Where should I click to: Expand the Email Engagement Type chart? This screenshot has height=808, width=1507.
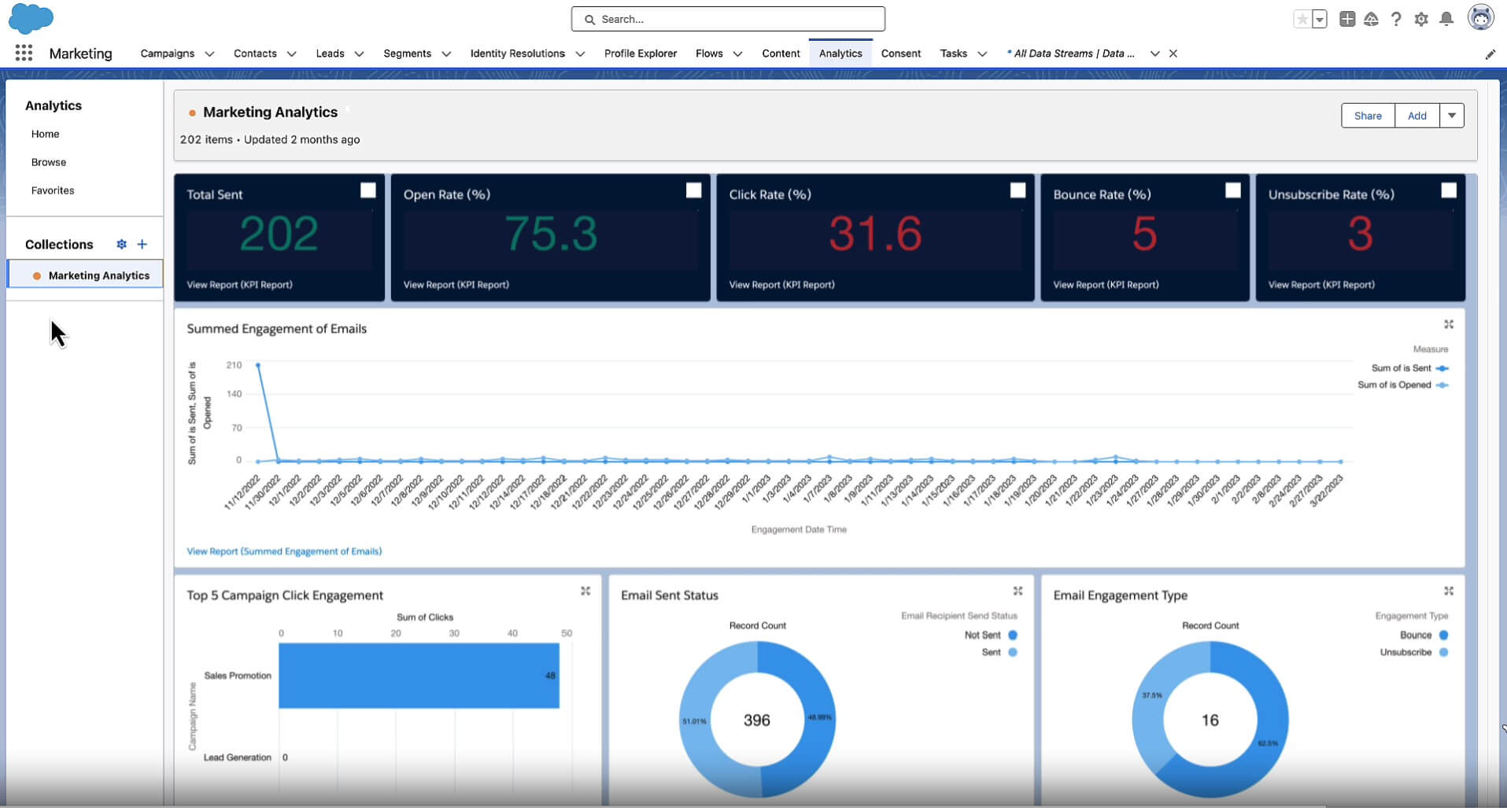tap(1449, 591)
